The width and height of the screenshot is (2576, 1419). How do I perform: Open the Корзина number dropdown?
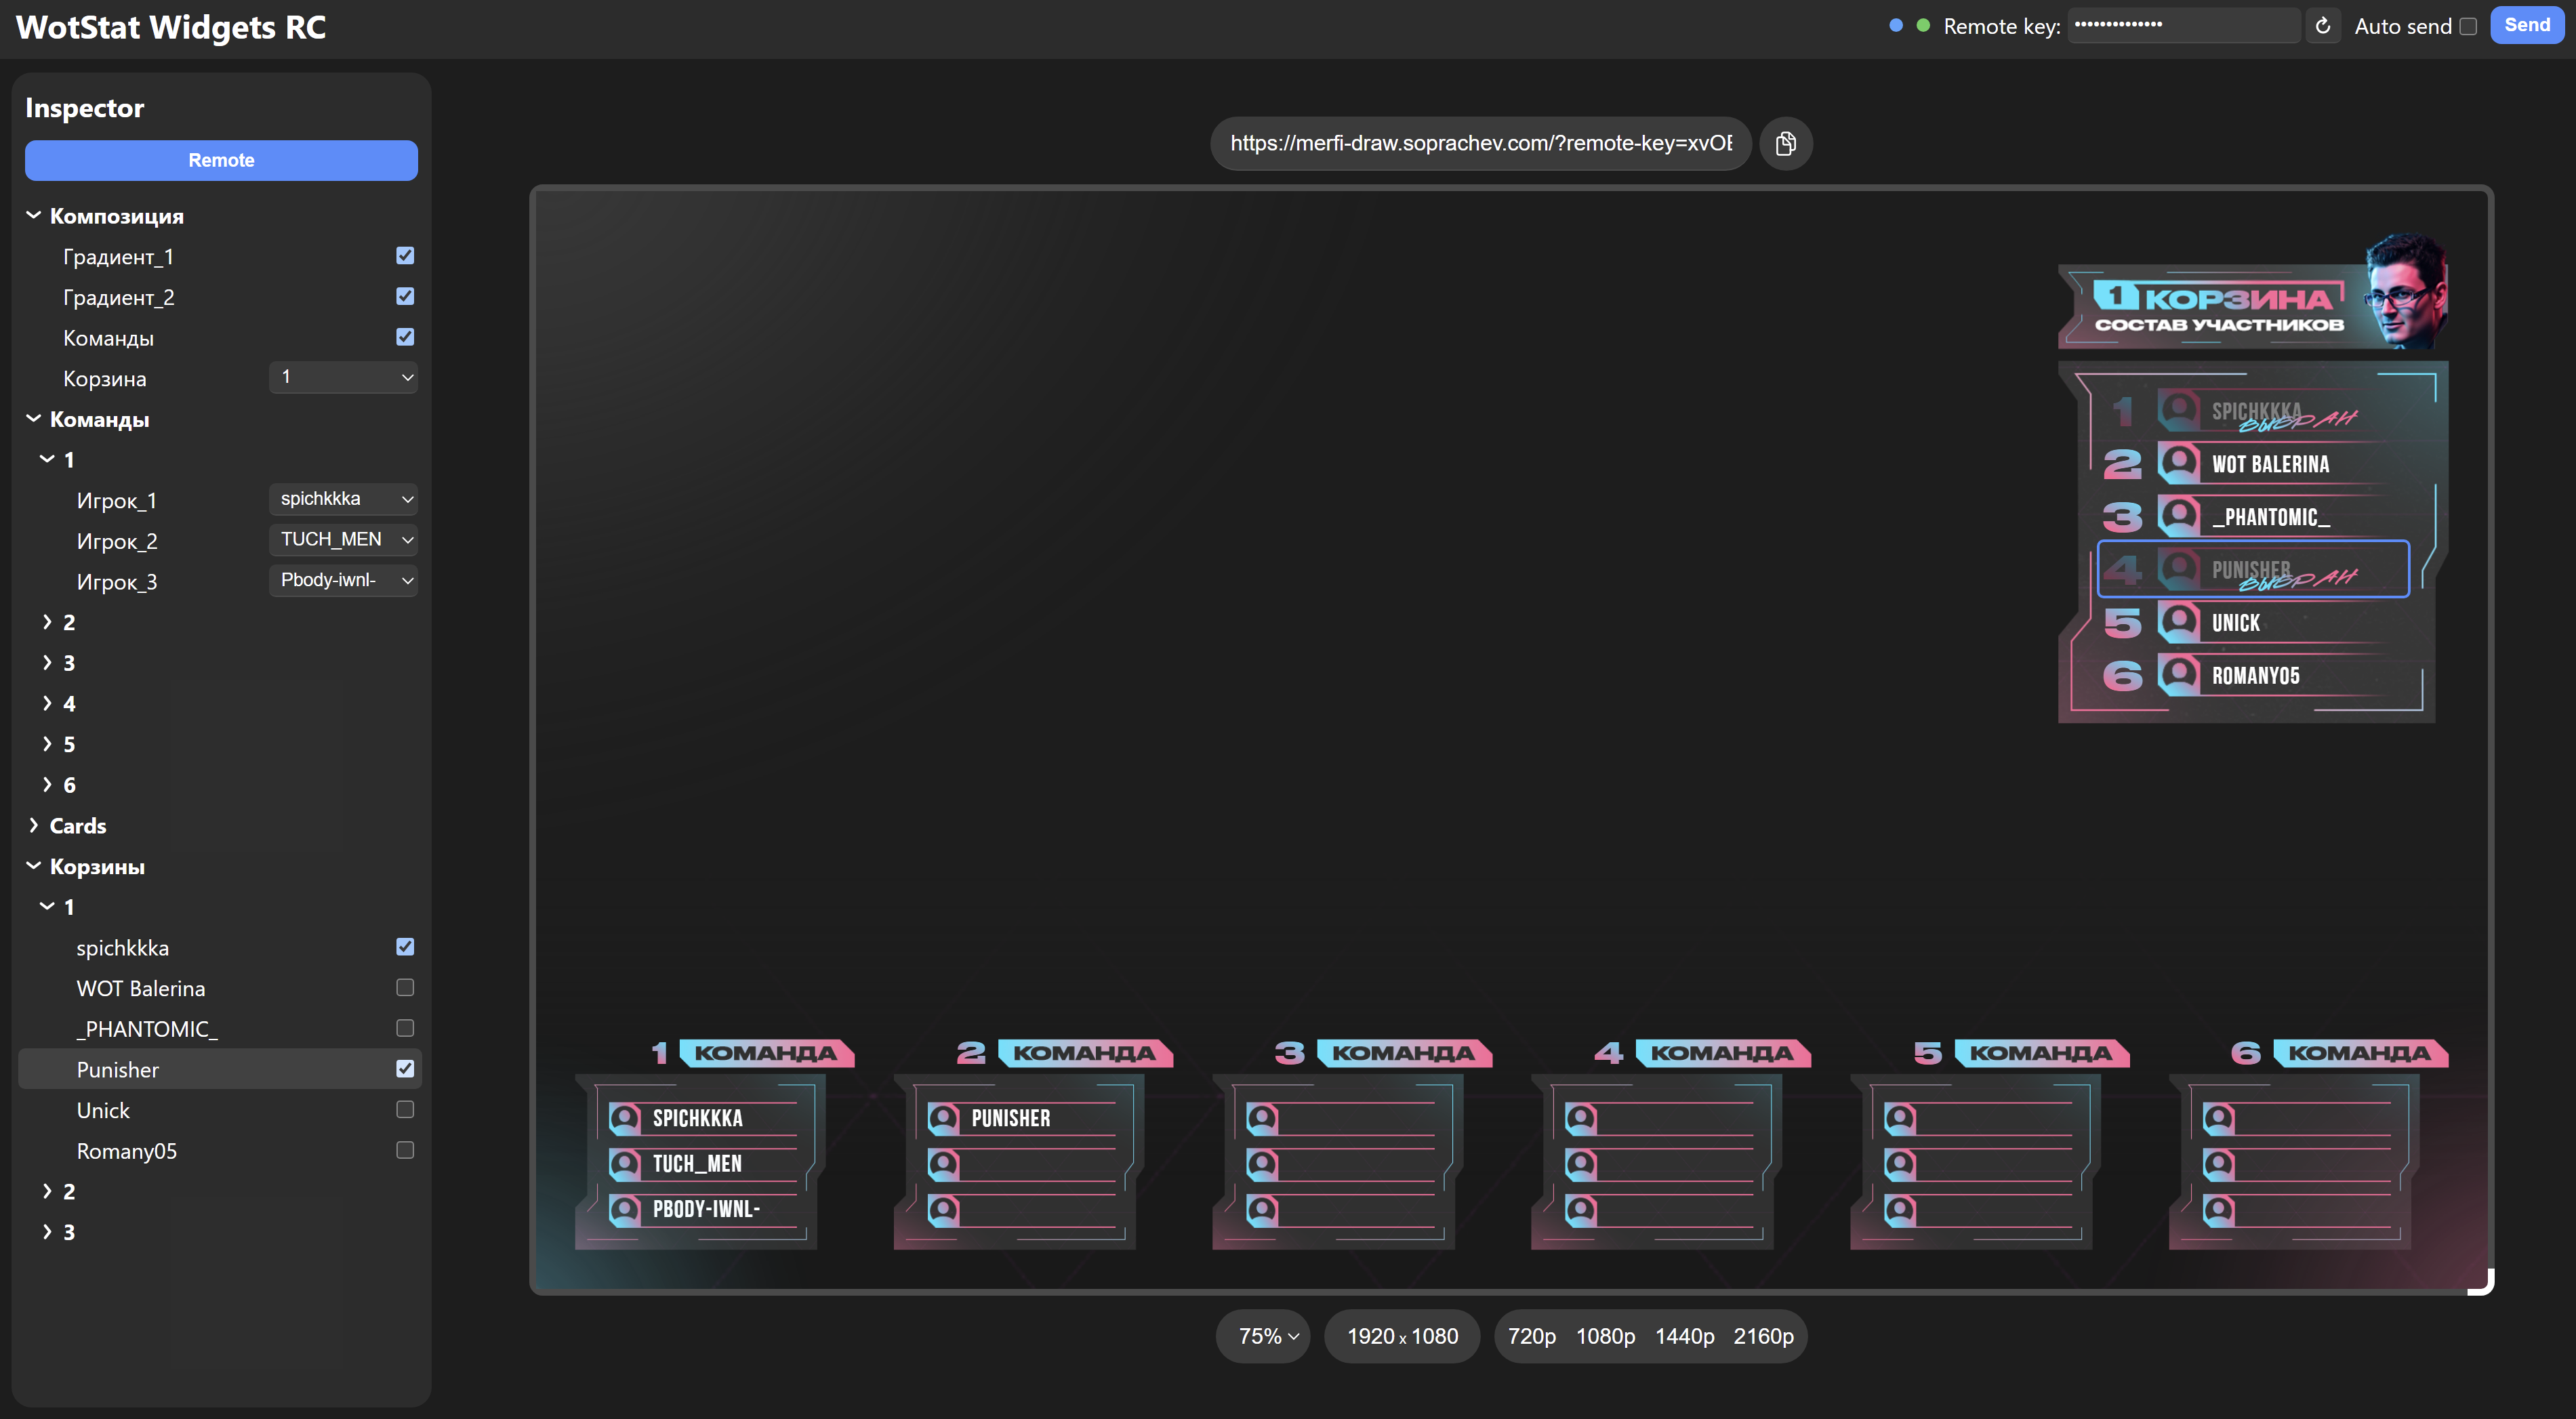(343, 378)
